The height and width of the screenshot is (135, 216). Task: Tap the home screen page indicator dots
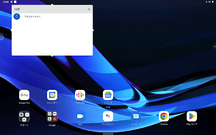(x=108, y=107)
